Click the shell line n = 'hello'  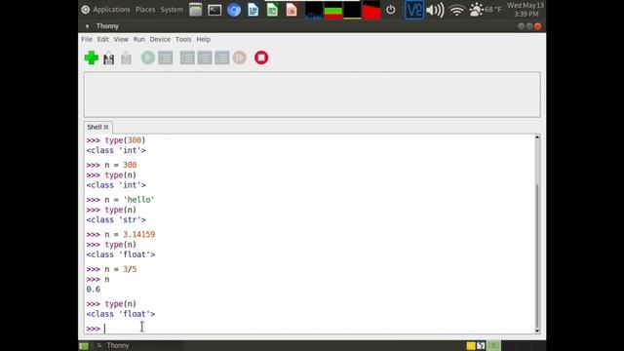point(121,200)
